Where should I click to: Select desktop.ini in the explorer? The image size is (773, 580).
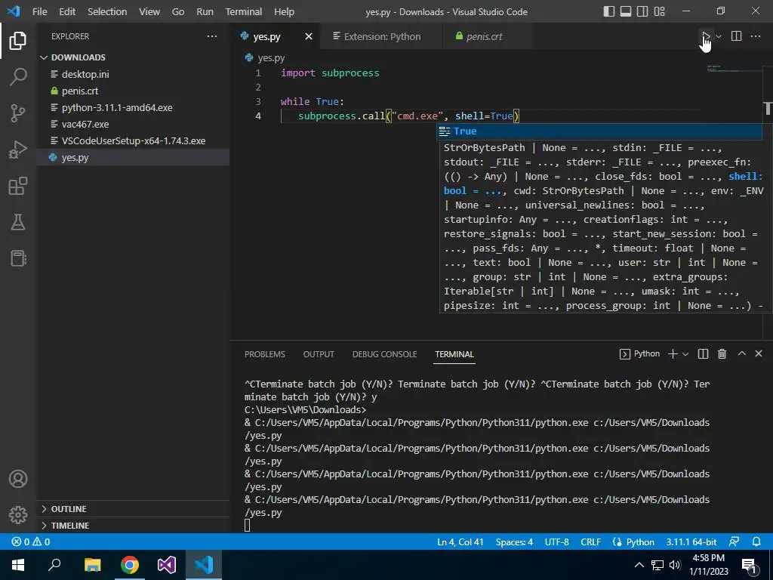133,74
